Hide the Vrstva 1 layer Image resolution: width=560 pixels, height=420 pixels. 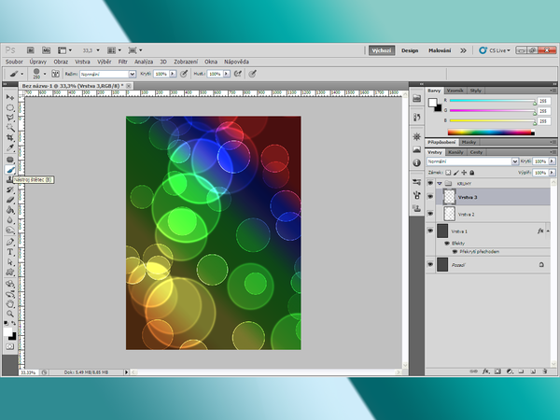(430, 231)
